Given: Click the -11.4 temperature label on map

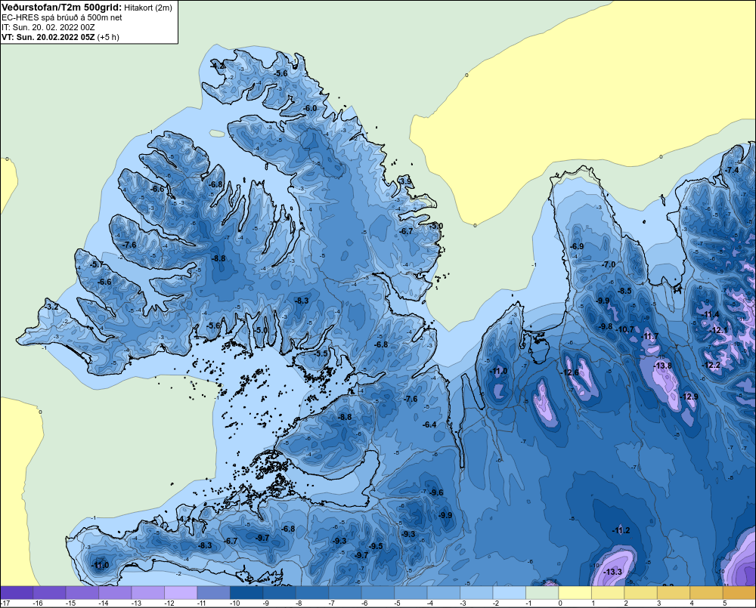Looking at the screenshot, I should click(710, 315).
